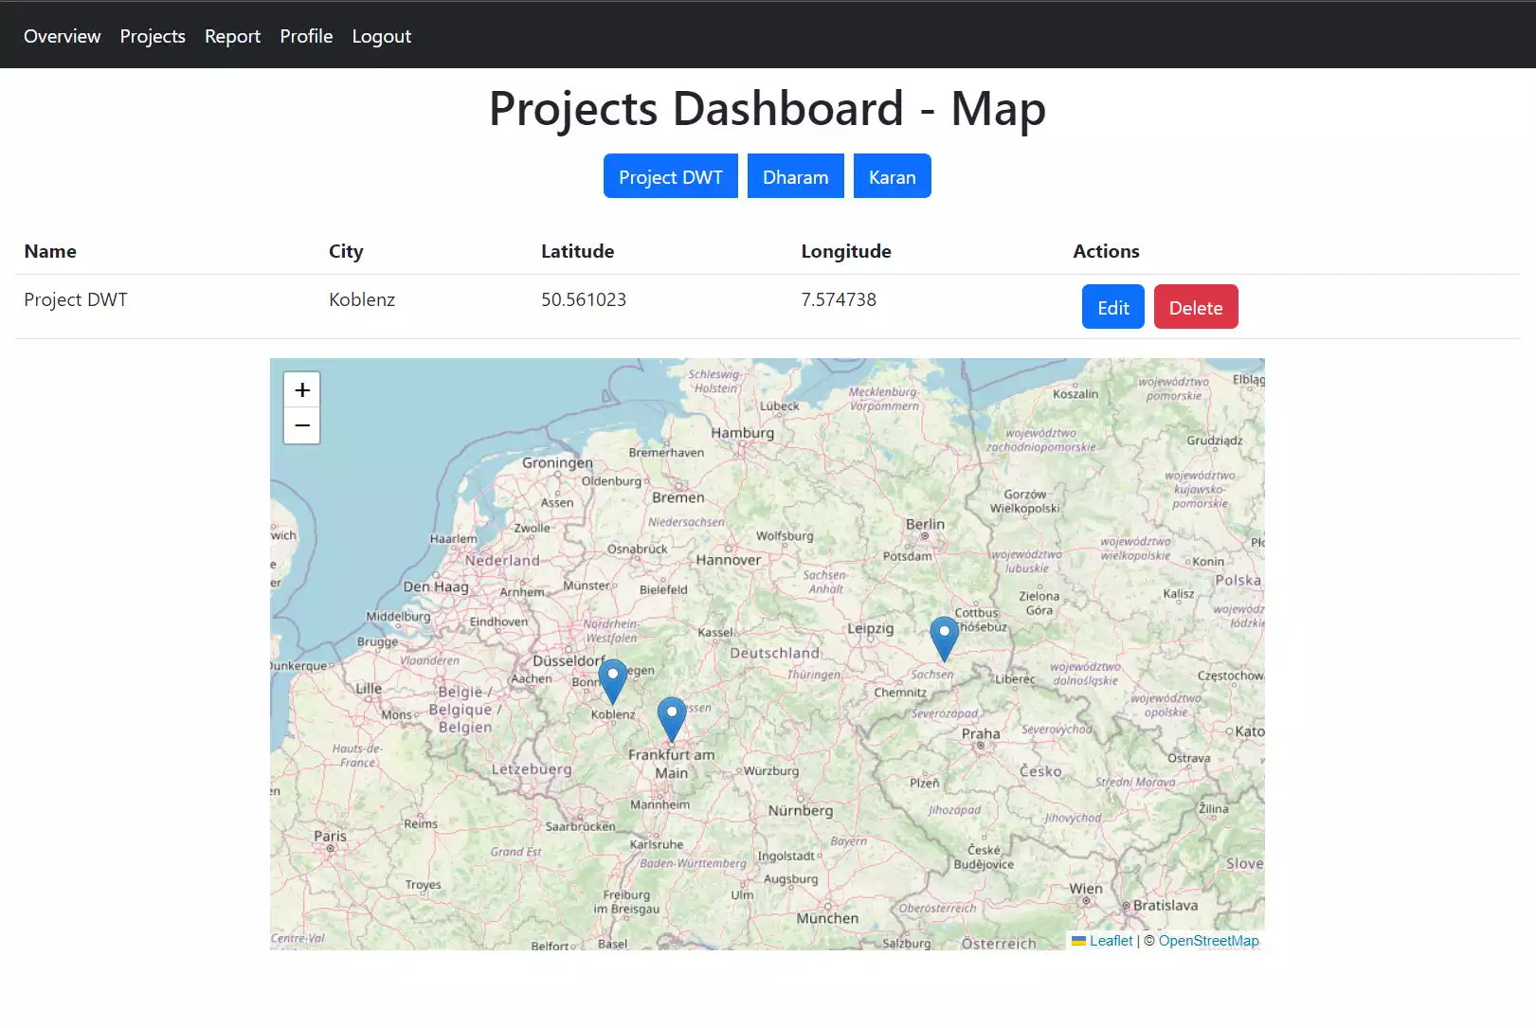Screen dimensions: 1536x1028
Task: Click Hamburg on the map
Action: (742, 433)
